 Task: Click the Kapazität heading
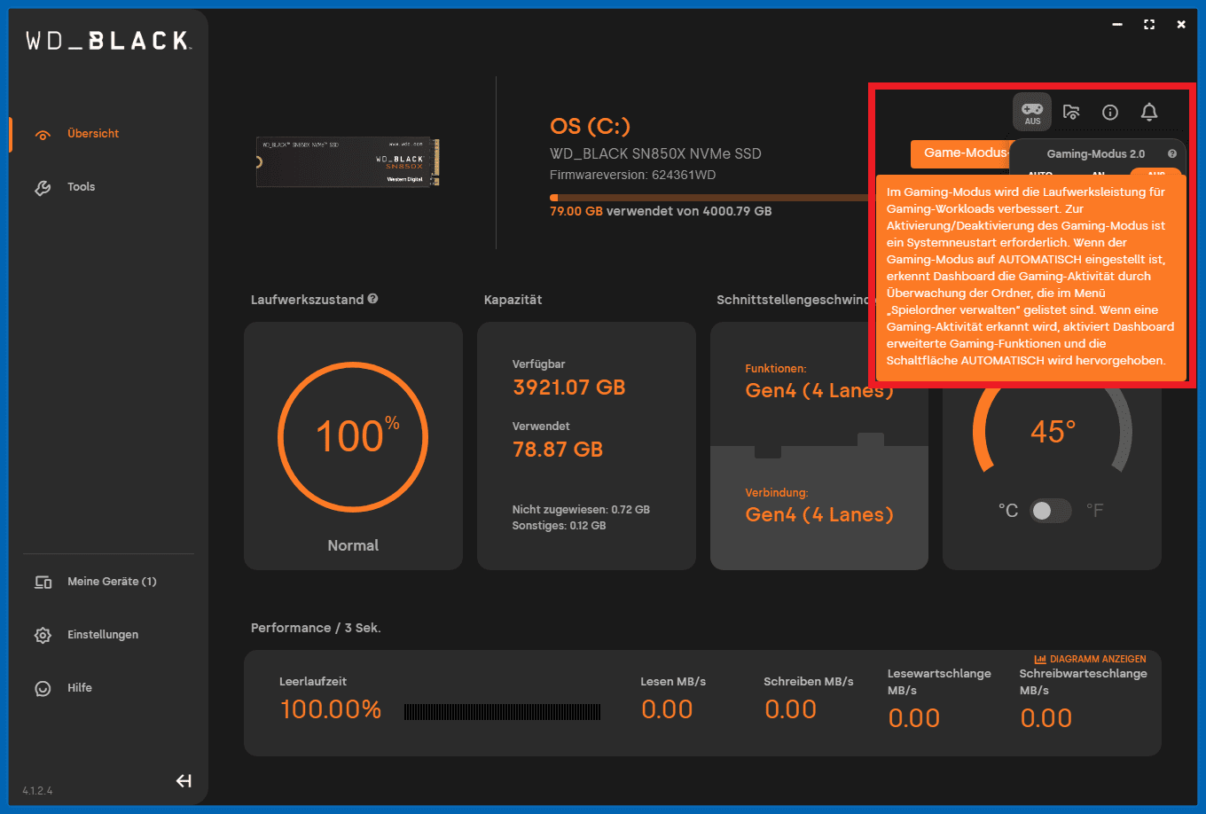coord(513,300)
